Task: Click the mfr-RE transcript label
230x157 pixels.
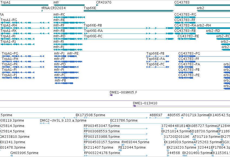Action: point(59,20)
